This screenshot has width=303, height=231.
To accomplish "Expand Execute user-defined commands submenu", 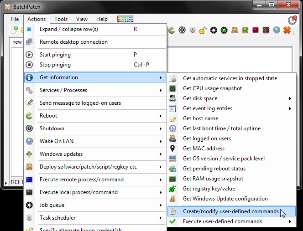I will [x=231, y=221].
